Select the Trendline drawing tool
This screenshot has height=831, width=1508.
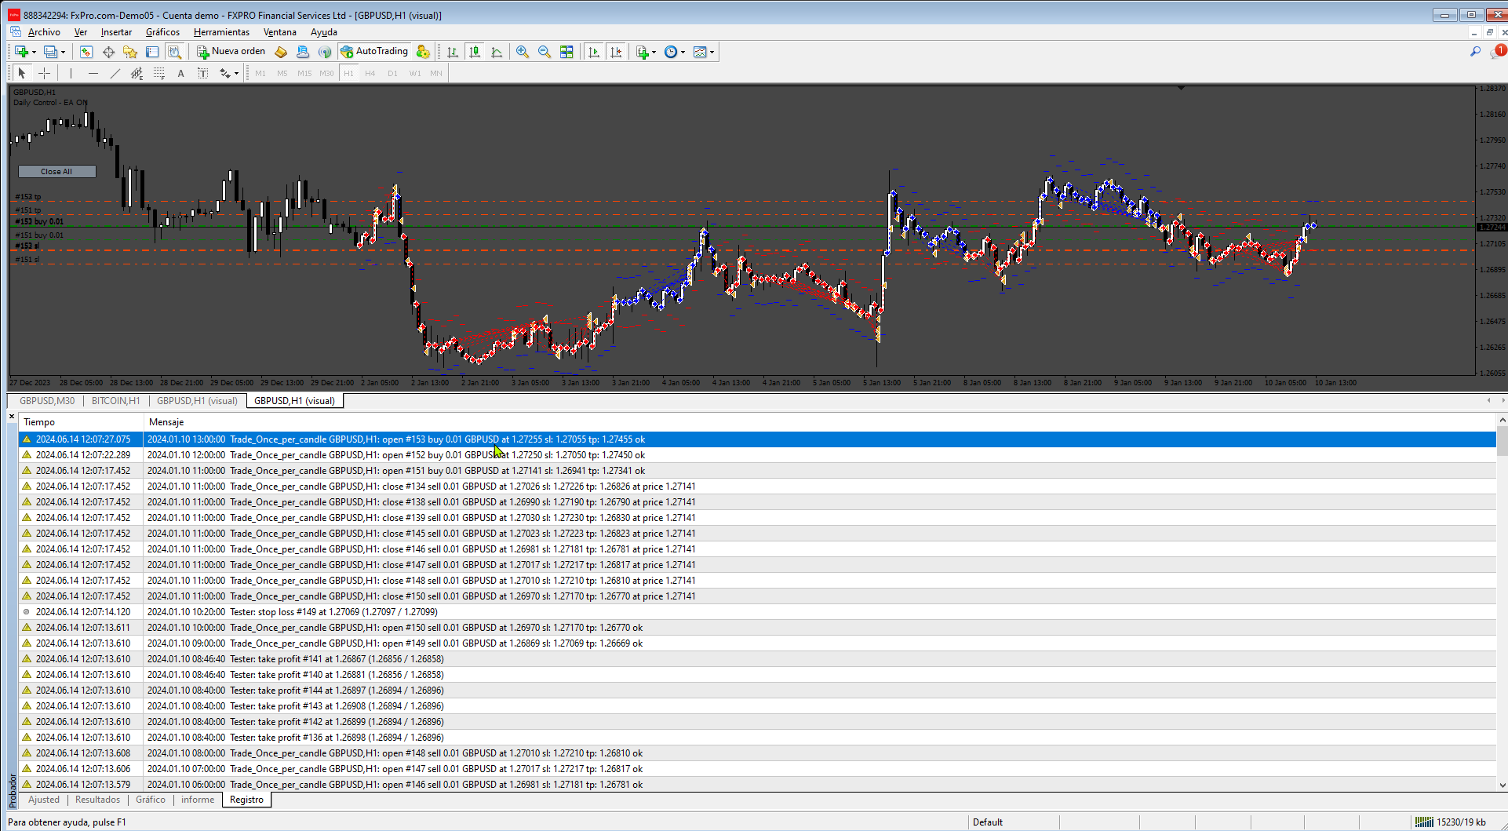pos(115,73)
